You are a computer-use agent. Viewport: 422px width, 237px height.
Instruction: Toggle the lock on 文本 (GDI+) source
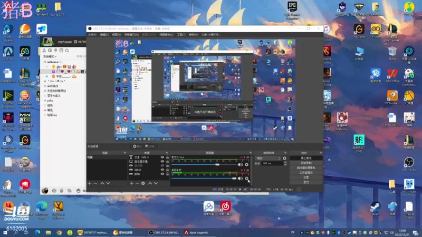point(167,157)
